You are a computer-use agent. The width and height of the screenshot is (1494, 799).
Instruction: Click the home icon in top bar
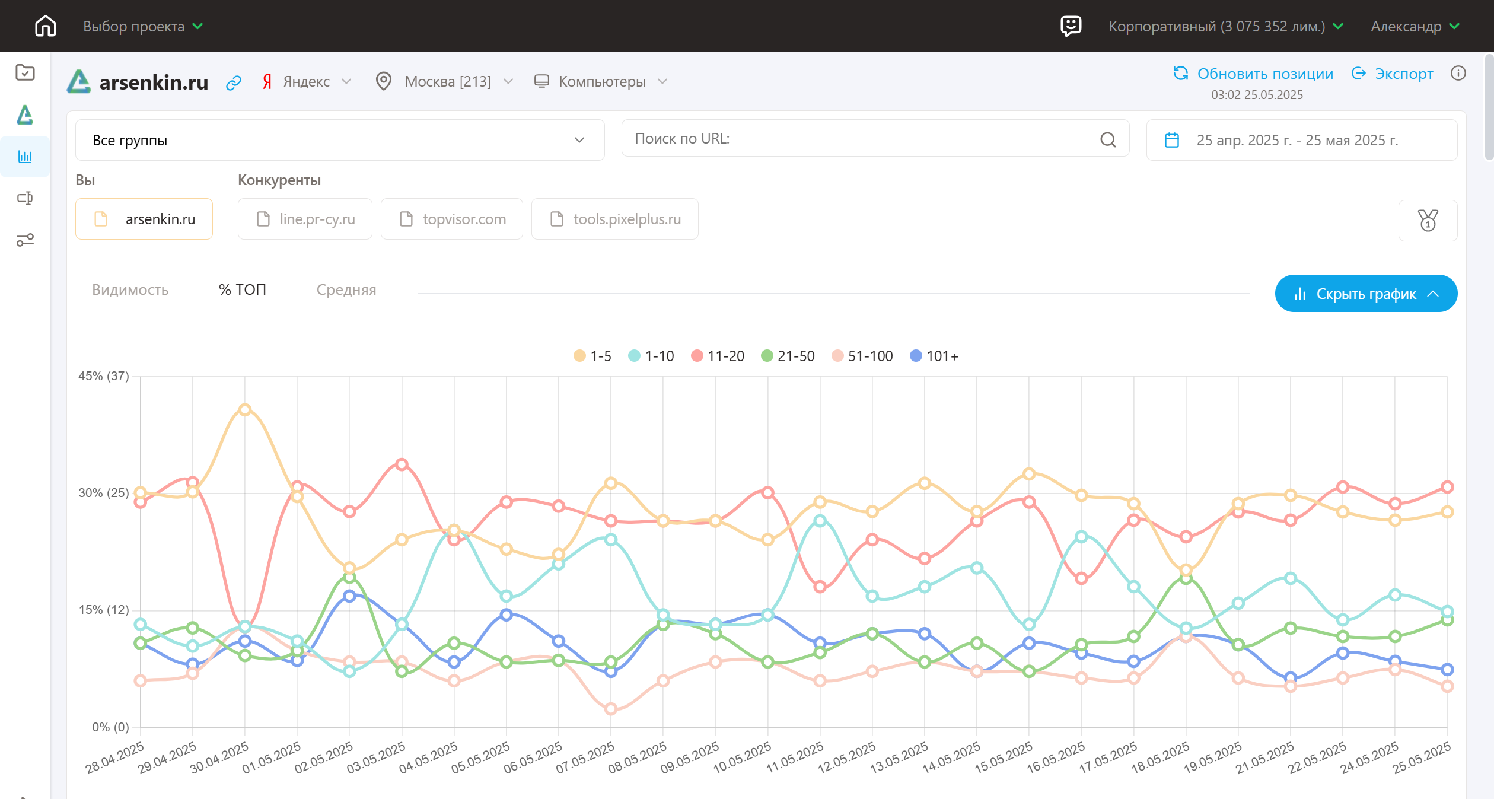point(46,26)
